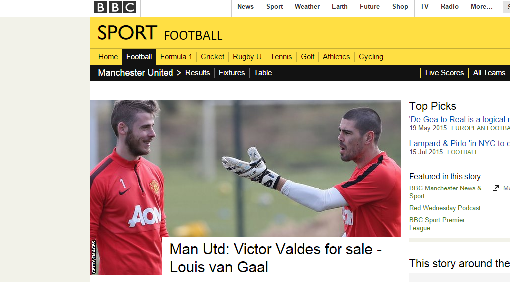Open Live Scores

coord(444,73)
